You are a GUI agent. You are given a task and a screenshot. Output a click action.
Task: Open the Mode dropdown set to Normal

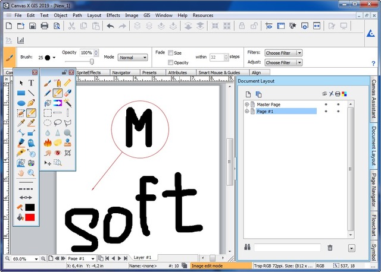[133, 58]
